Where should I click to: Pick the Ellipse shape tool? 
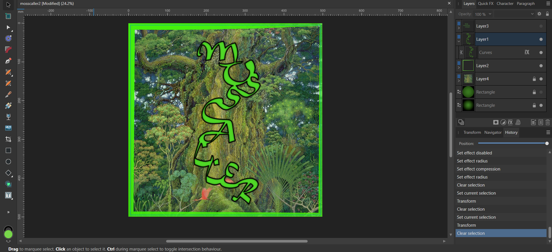click(x=8, y=162)
